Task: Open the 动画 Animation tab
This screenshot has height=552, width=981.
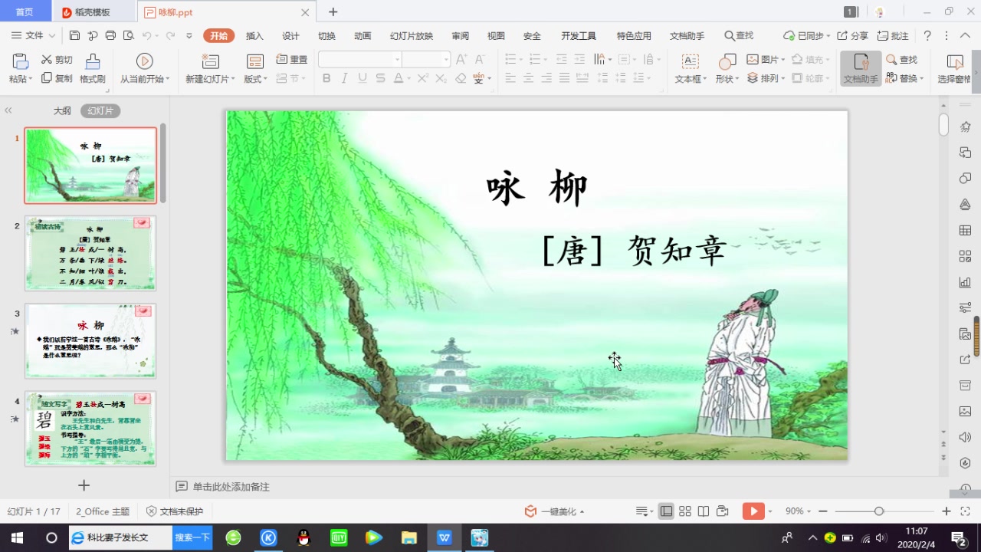Action: tap(363, 35)
